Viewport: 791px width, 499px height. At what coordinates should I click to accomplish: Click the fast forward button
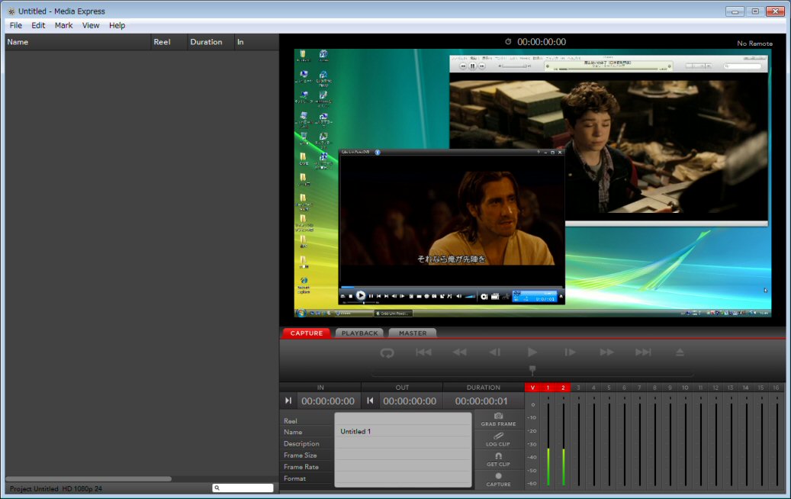pyautogui.click(x=606, y=353)
